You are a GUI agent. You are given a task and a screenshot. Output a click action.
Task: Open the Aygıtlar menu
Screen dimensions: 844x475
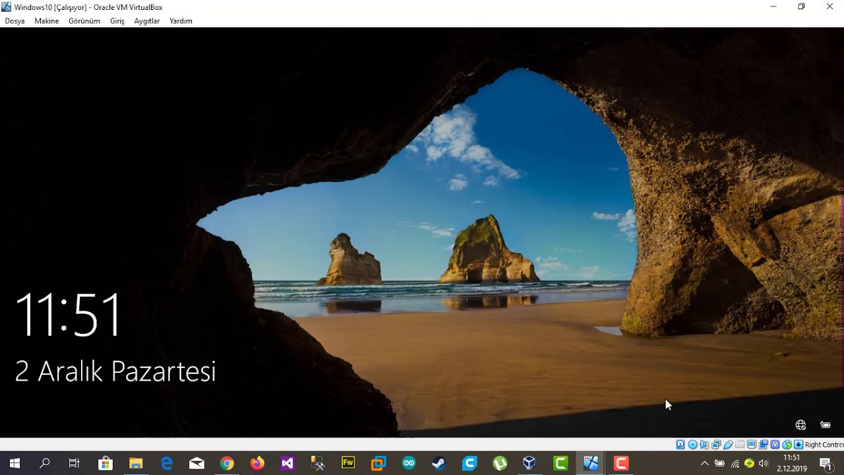[147, 21]
